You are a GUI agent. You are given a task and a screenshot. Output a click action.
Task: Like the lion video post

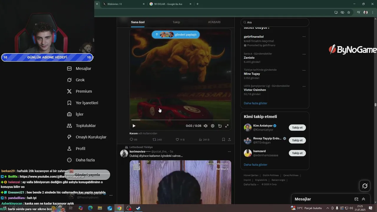click(180, 140)
